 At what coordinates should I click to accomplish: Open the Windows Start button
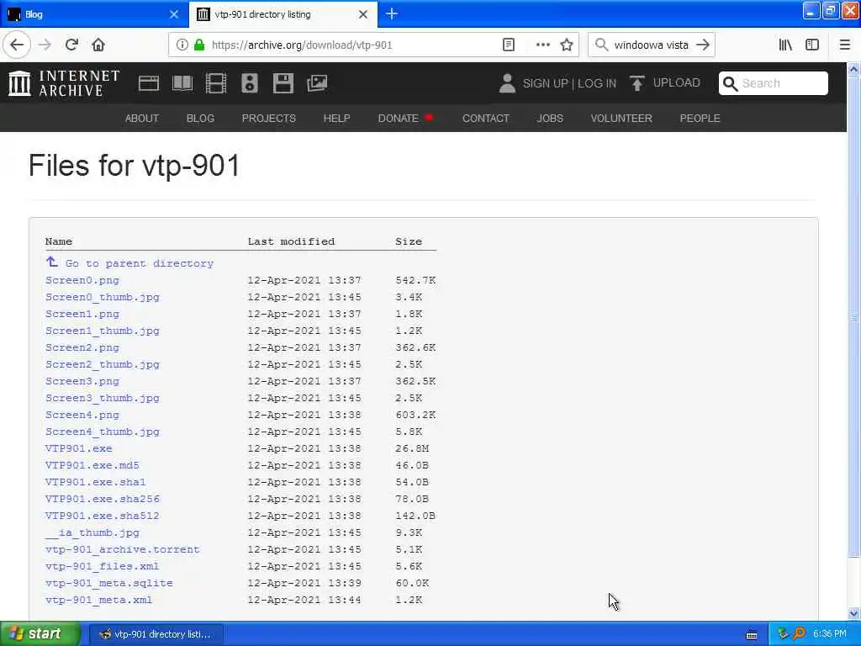point(40,634)
